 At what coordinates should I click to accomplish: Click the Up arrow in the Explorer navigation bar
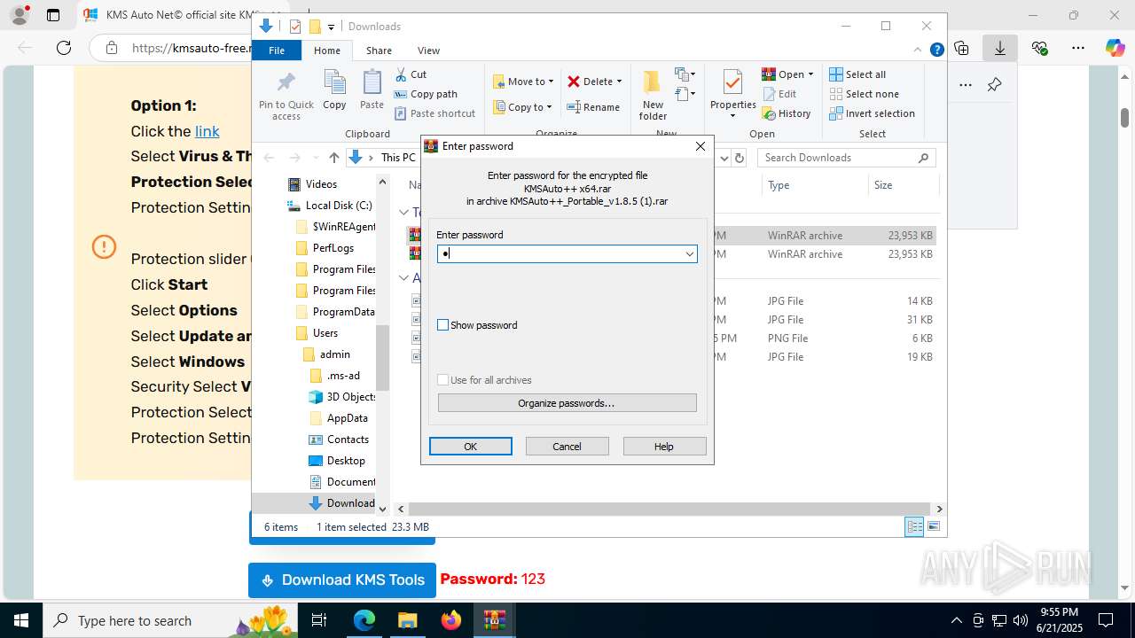(333, 158)
